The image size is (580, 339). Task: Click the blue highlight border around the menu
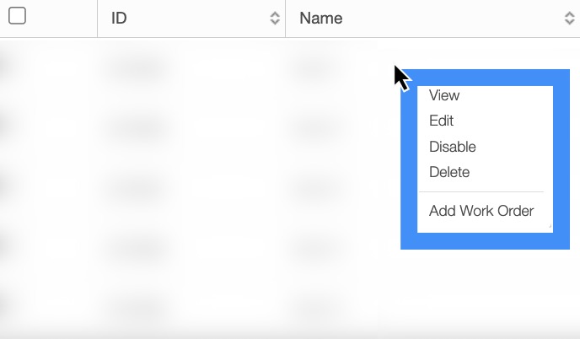point(409,160)
